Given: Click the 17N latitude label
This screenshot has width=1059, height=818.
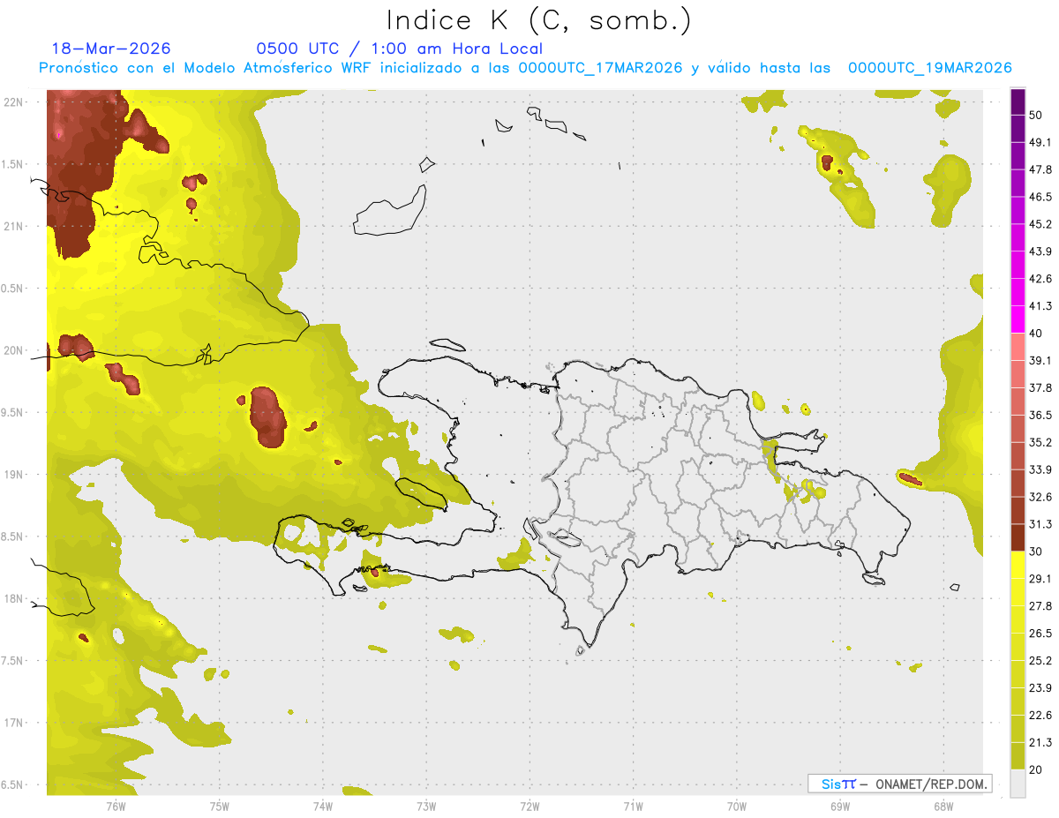Looking at the screenshot, I should [x=13, y=723].
